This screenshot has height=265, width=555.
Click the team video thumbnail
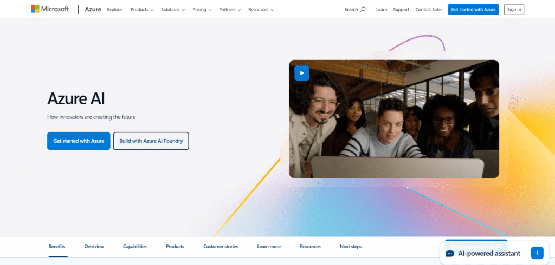(x=394, y=119)
